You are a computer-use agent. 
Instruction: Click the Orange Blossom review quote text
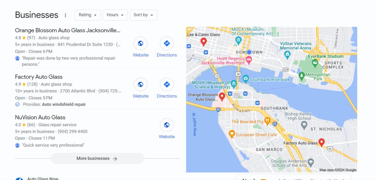tap(68, 61)
